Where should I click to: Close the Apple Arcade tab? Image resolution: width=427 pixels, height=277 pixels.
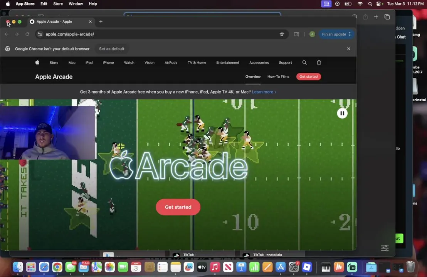point(91,22)
